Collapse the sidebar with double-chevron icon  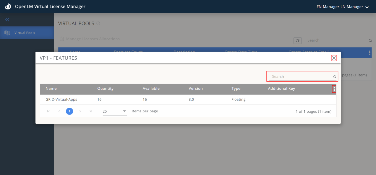pyautogui.click(x=7, y=20)
